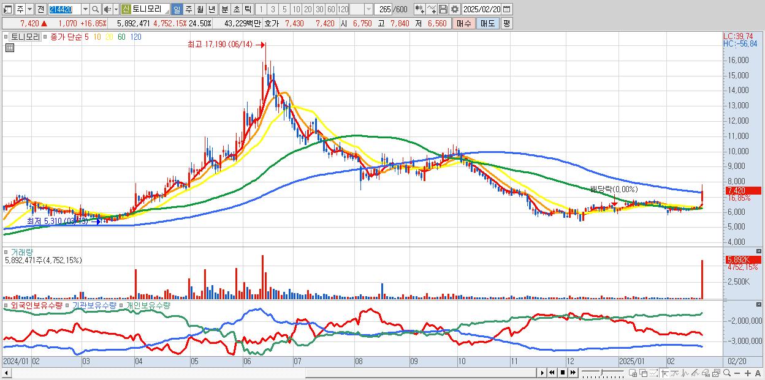This screenshot has width=765, height=380.
Task: Select interval preset 60
Action: click(331, 9)
